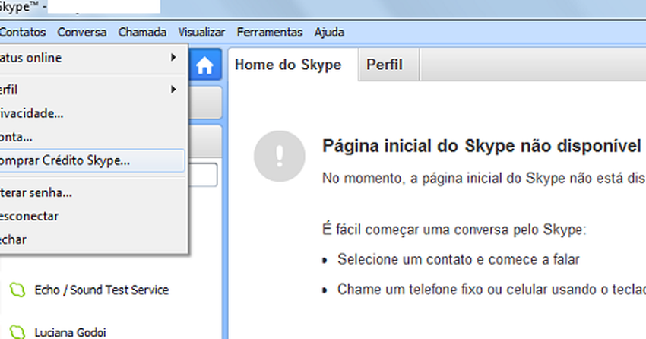Open the Chamada menu
Viewport: 646px width, 339px height.
coord(142,32)
